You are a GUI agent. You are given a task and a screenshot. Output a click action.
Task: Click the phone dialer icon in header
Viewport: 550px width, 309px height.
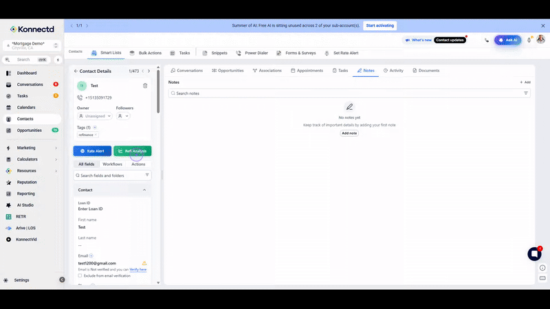point(487,41)
